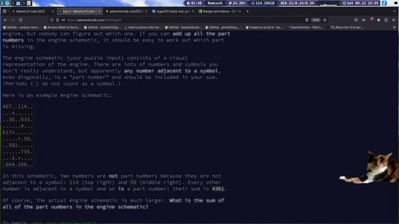This screenshot has height=224, width=399.
Task: Close the Advent of Code 2023 tab
Action: (52, 11)
